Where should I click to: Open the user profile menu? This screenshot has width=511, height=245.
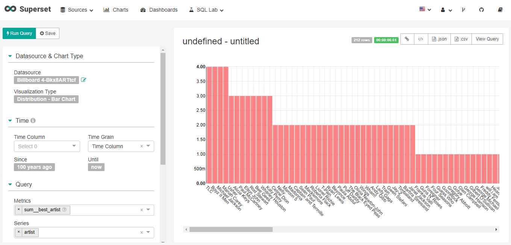446,10
